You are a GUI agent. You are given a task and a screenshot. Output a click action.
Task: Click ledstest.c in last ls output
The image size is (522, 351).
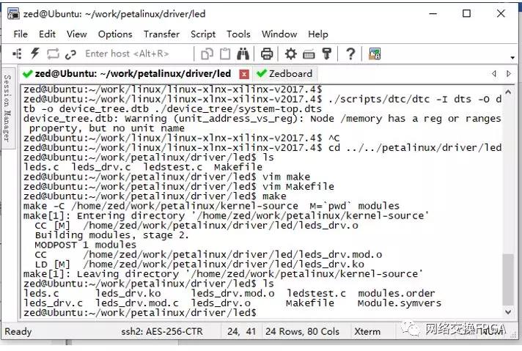(316, 293)
